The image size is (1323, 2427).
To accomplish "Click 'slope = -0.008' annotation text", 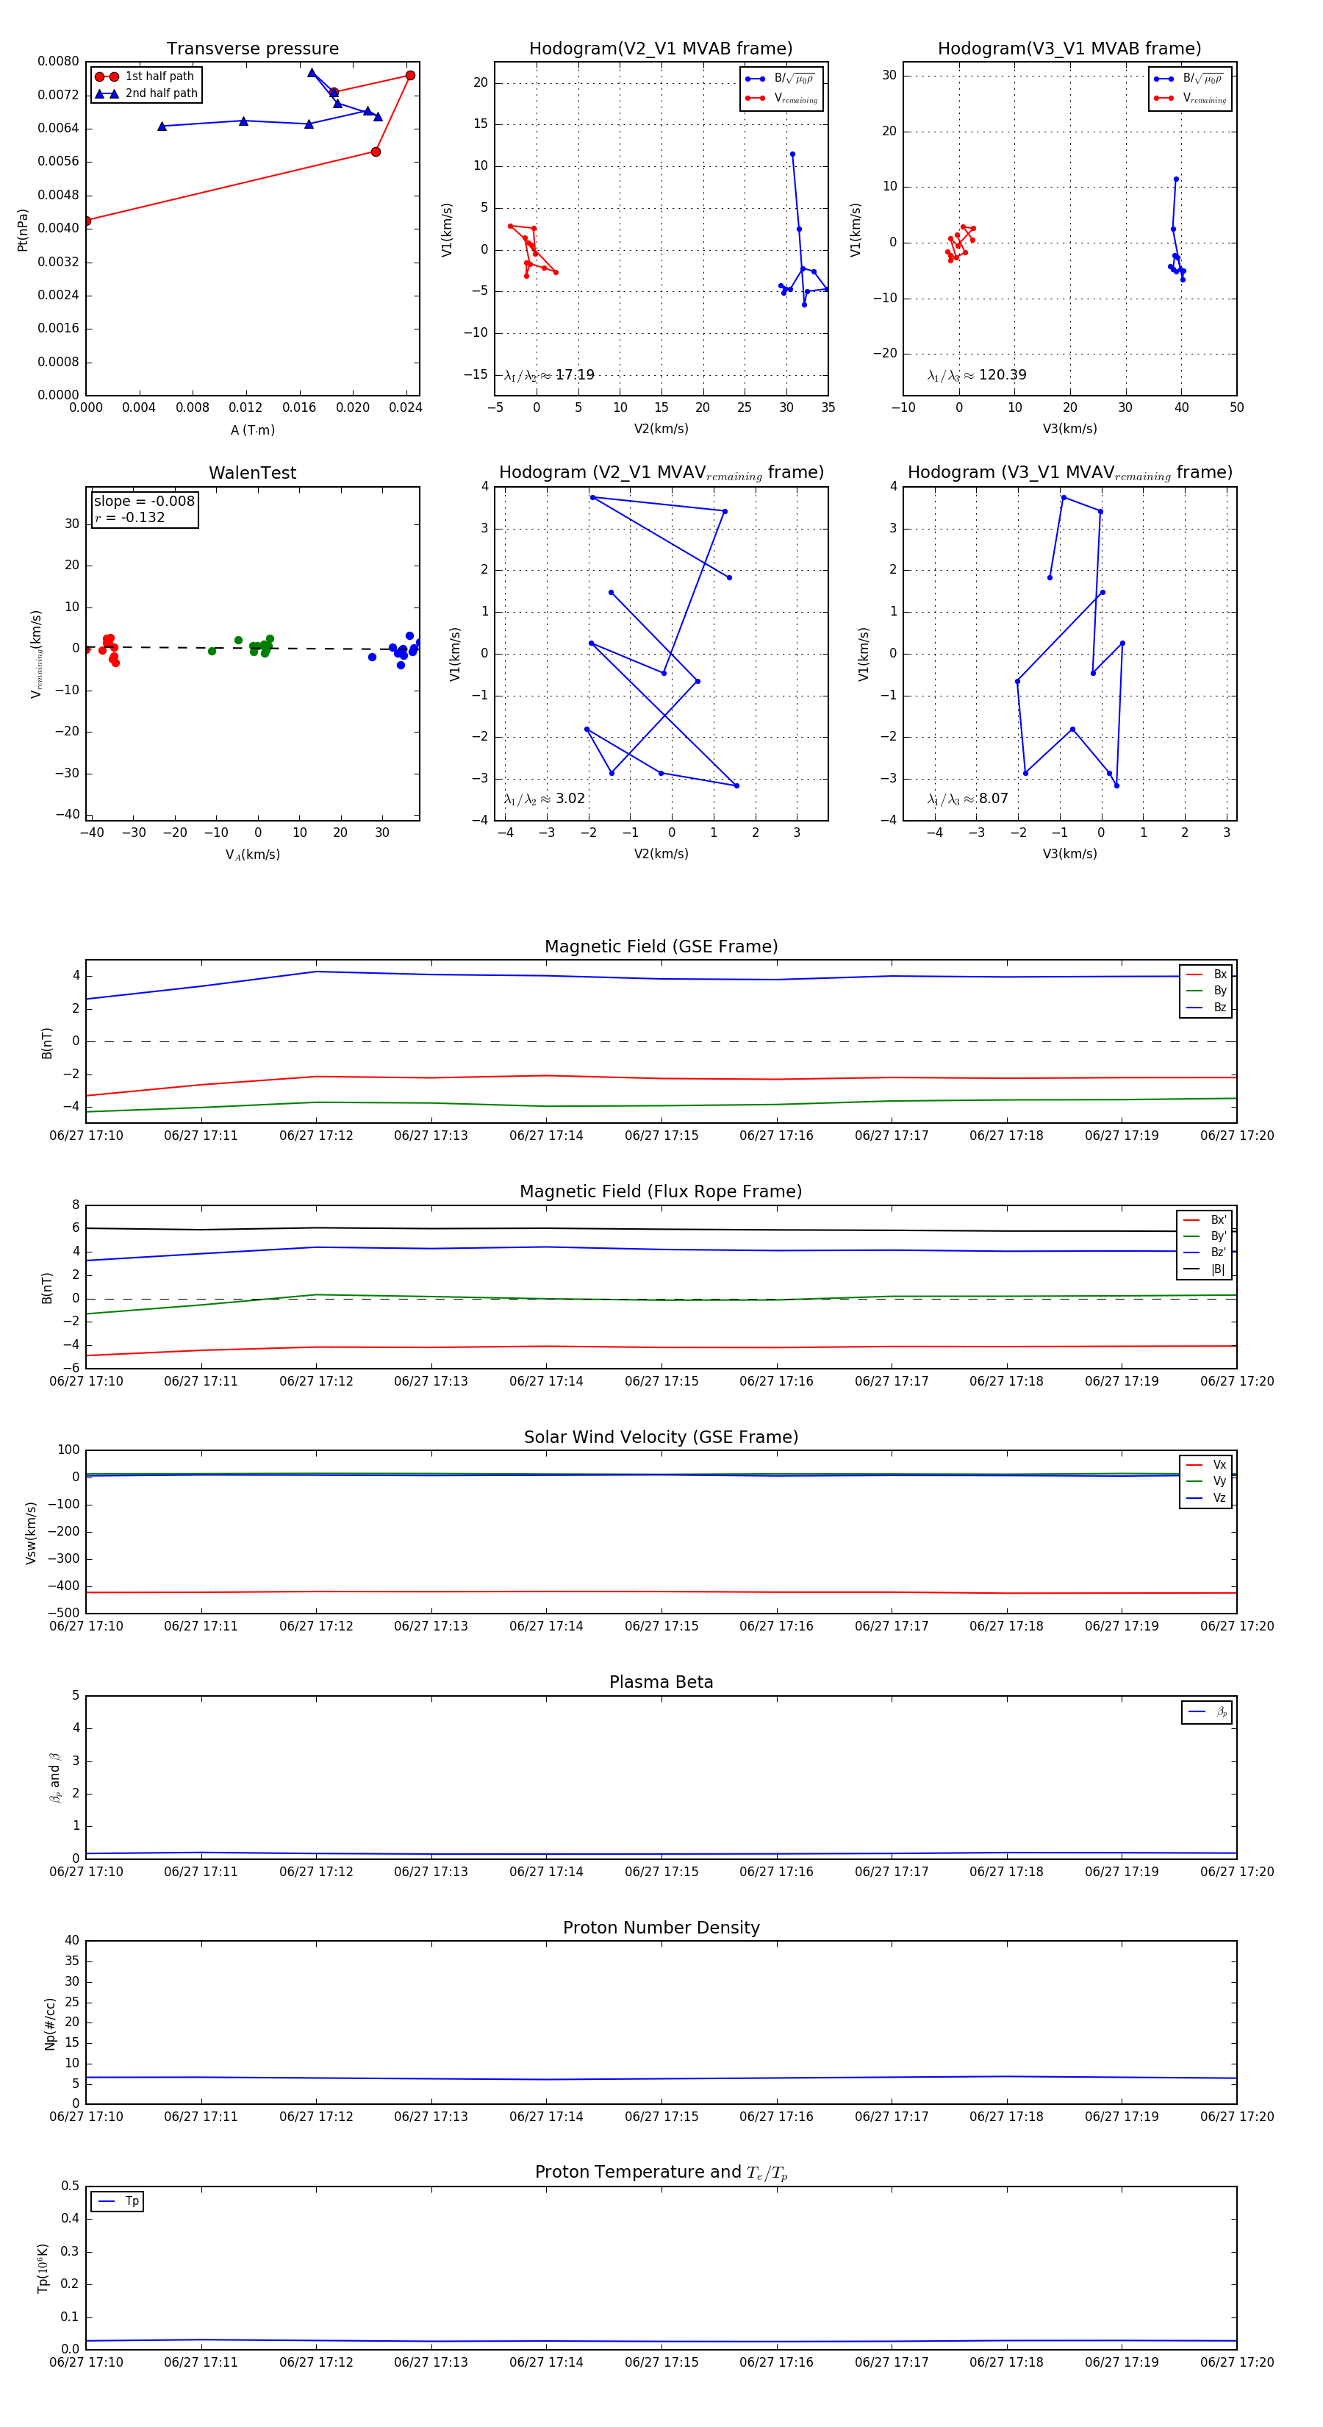I will 144,502.
